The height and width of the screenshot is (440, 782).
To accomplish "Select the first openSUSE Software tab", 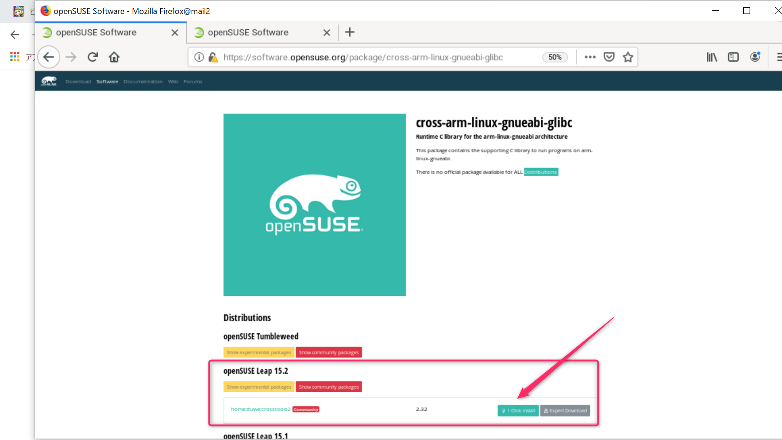I will [111, 32].
